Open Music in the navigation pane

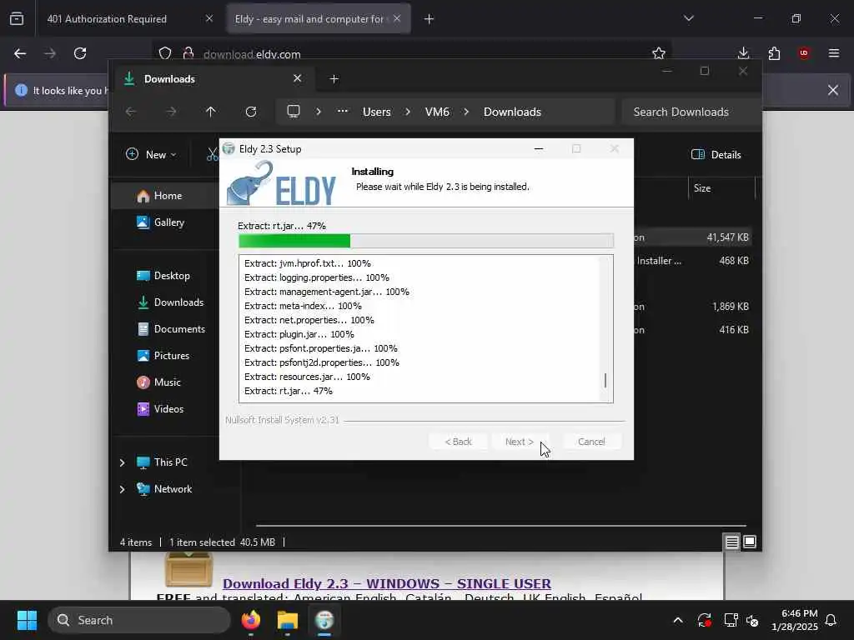167,382
